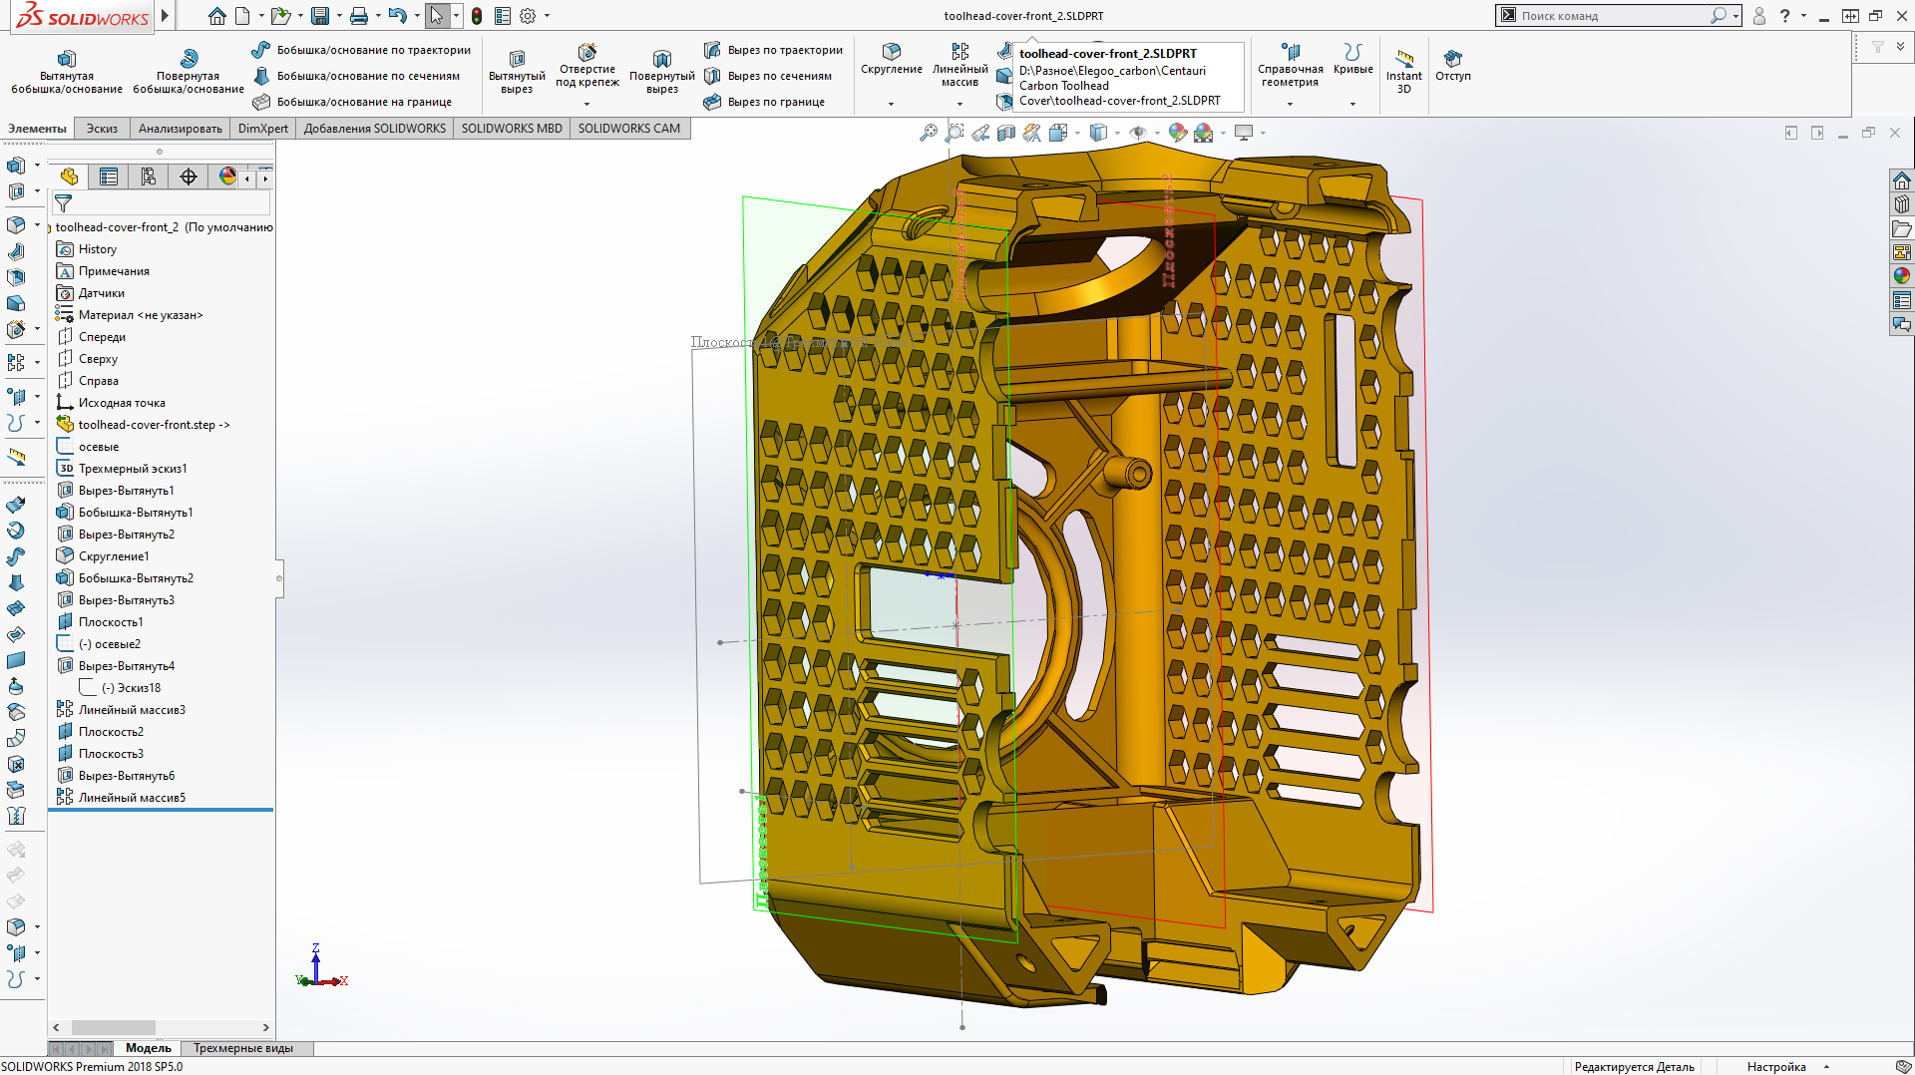
Task: Open Options gear in top toolbar
Action: pos(528,16)
